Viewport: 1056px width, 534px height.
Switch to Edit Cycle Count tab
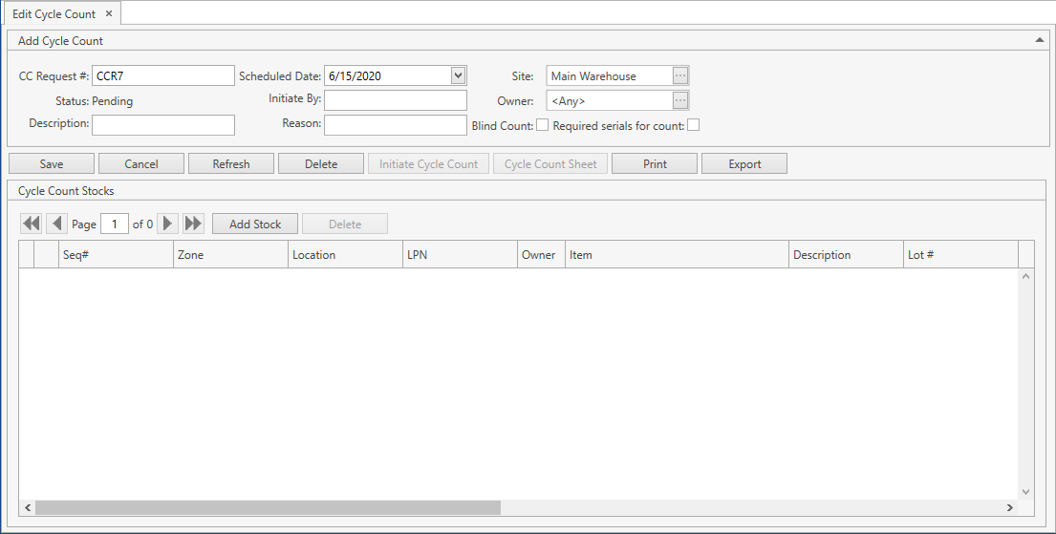[x=54, y=14]
